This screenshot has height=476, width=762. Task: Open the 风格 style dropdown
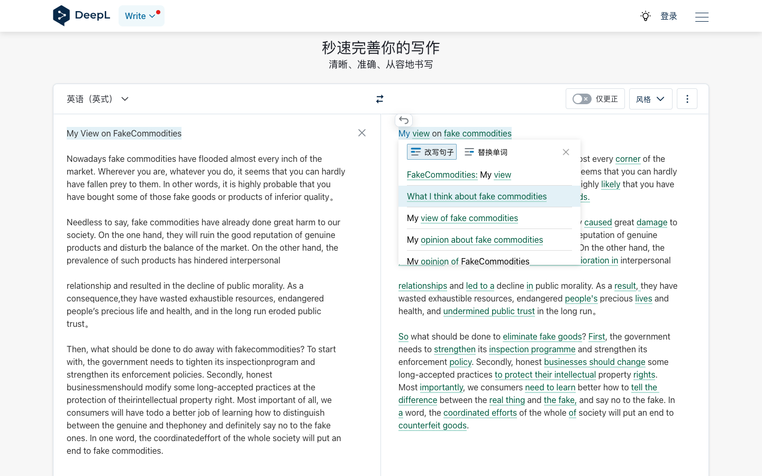650,99
